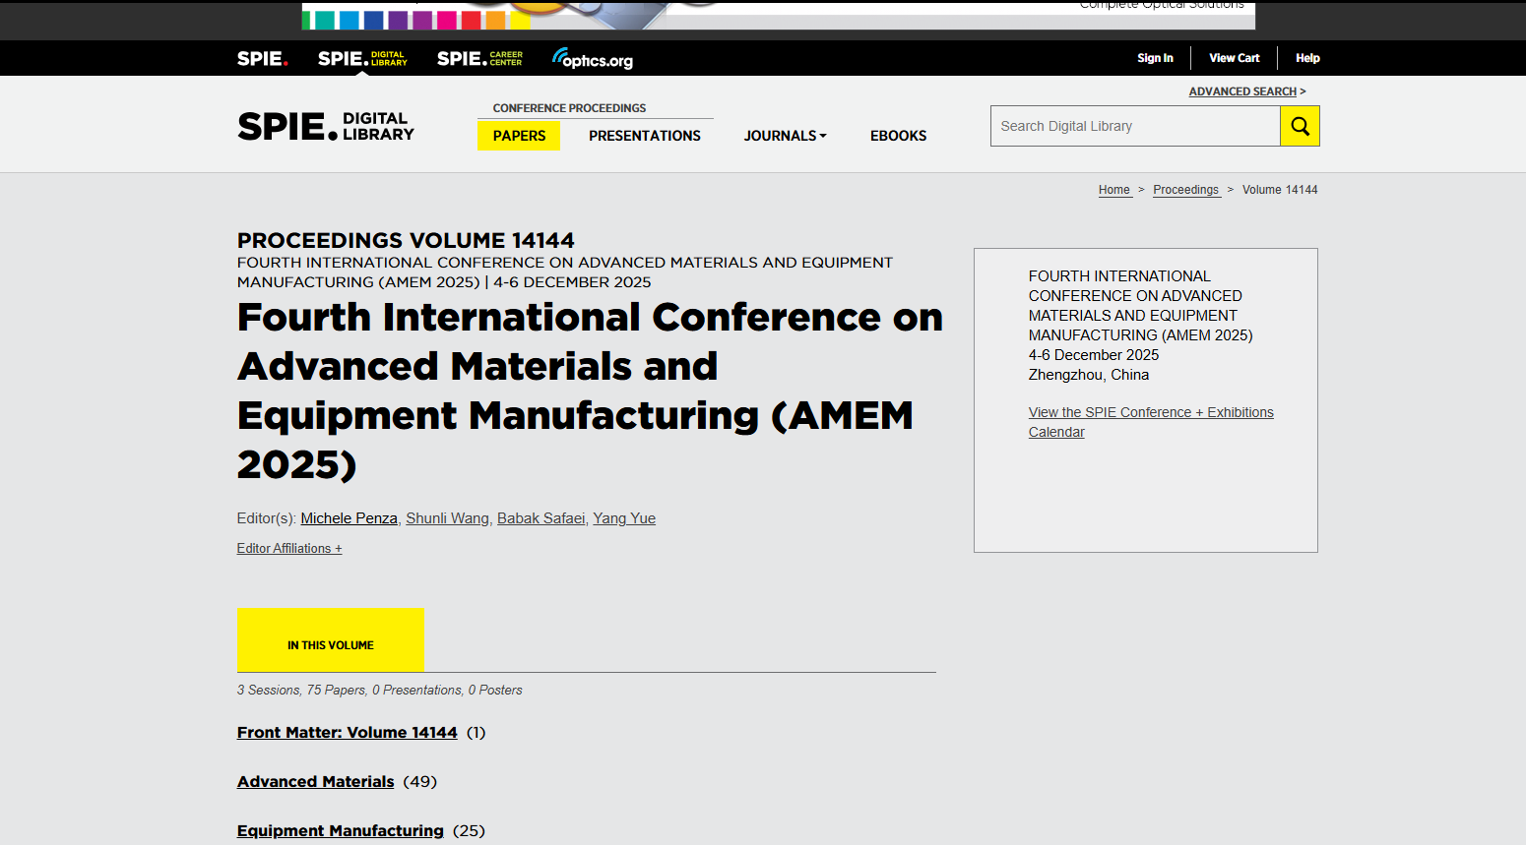The image size is (1526, 845).
Task: Expand Editor Affiliations section
Action: tap(289, 549)
